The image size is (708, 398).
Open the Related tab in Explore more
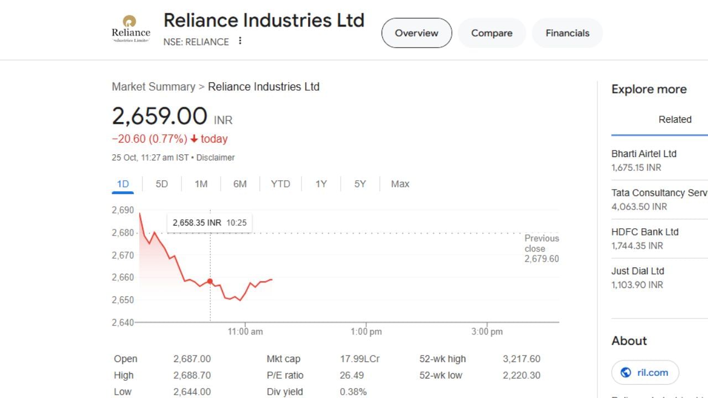pyautogui.click(x=675, y=119)
